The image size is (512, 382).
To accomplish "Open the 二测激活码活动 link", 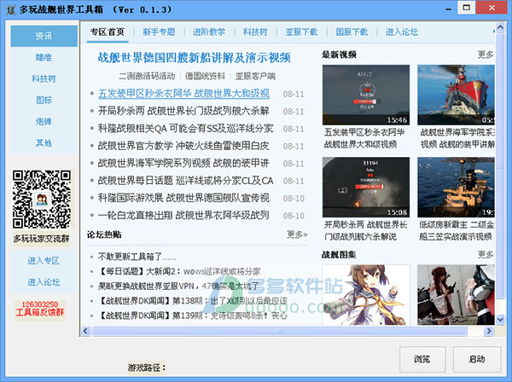I will pos(147,77).
